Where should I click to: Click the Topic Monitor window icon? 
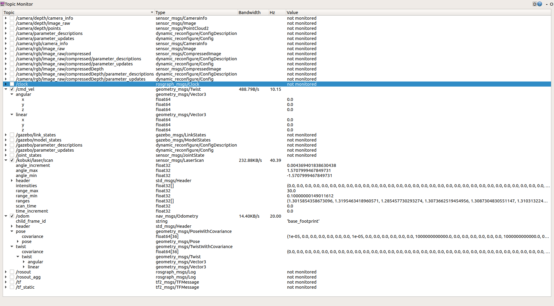click(2, 4)
